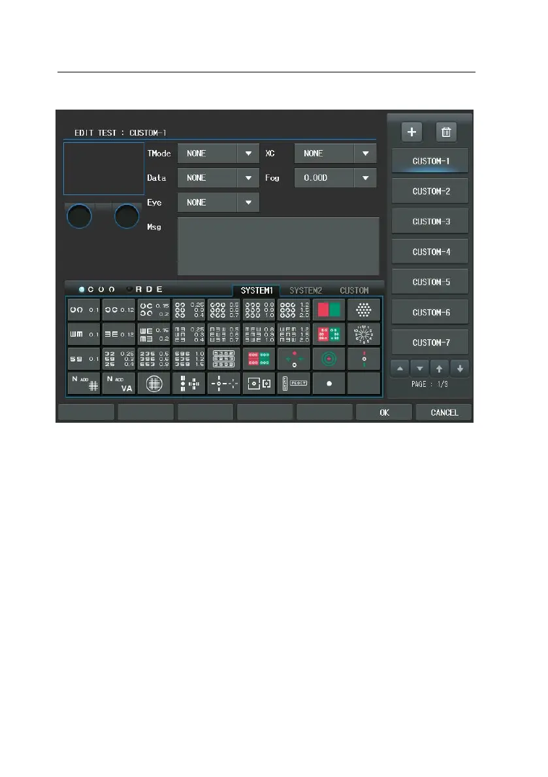548x777 pixels.
Task: Expand the Fog 0.00D dropdown
Action: tap(335, 178)
